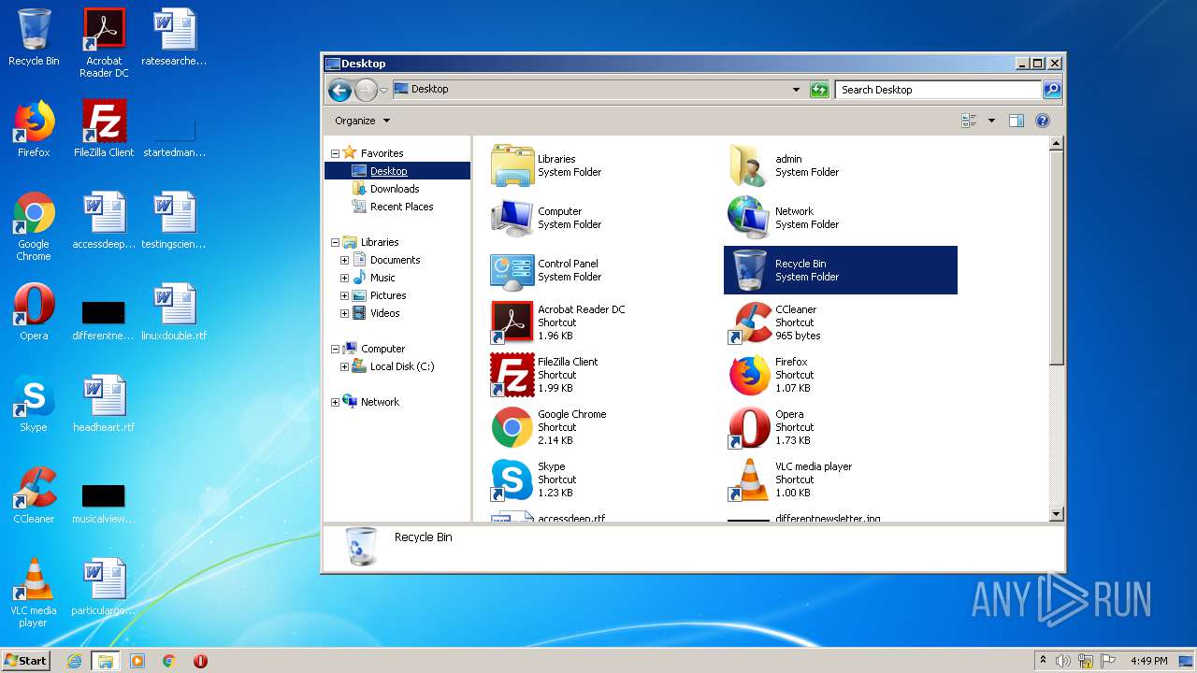Select the Network system folder in Explorer
Viewport: 1197px width, 673px height.
749,218
